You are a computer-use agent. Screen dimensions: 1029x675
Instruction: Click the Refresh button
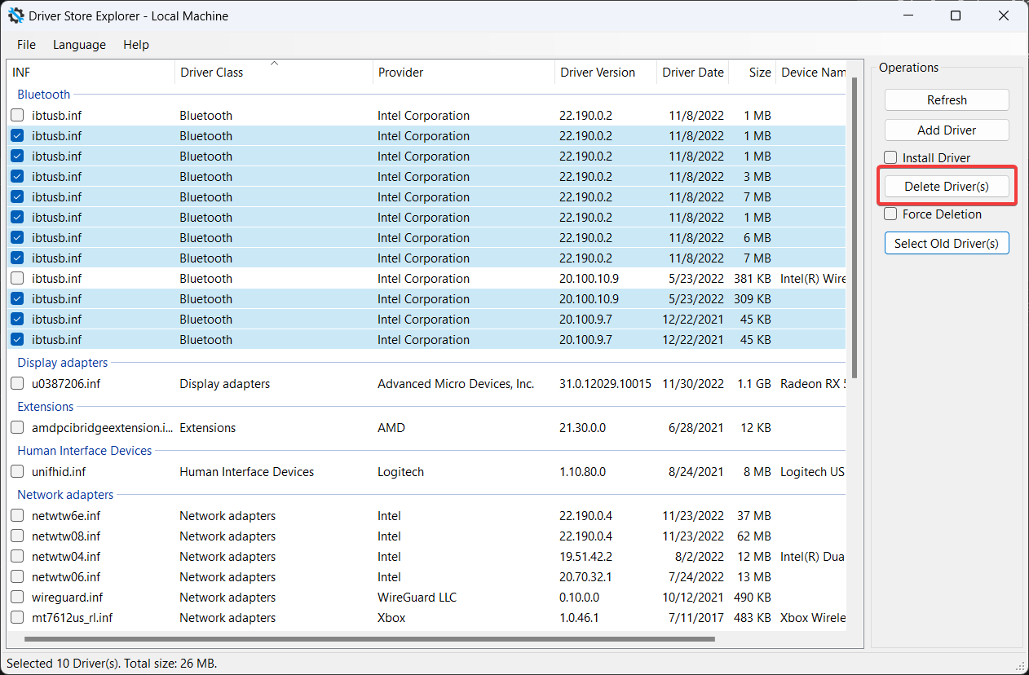947,100
